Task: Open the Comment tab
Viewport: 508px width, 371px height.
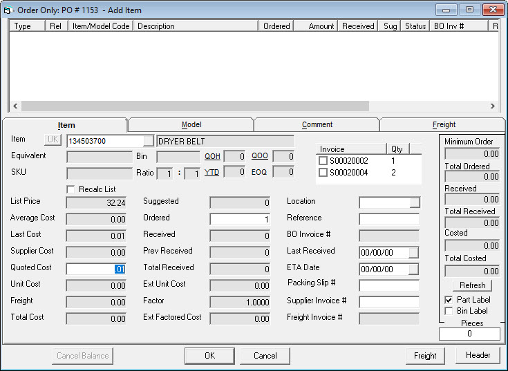Action: click(317, 124)
